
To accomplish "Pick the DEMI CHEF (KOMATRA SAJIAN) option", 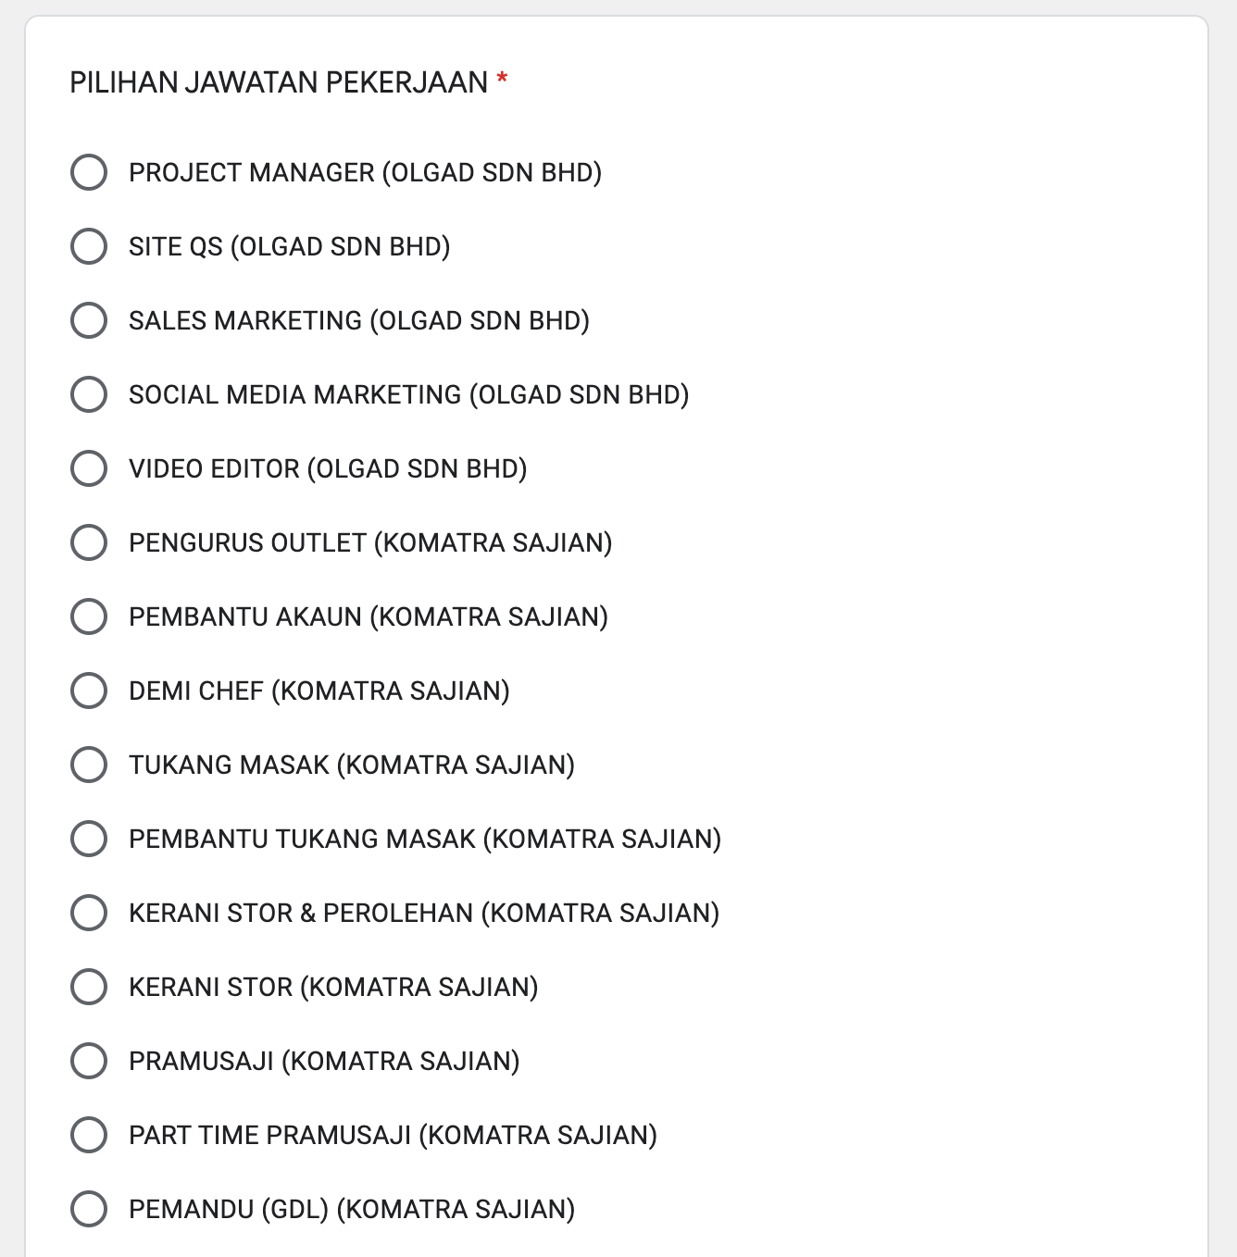I will [x=88, y=691].
